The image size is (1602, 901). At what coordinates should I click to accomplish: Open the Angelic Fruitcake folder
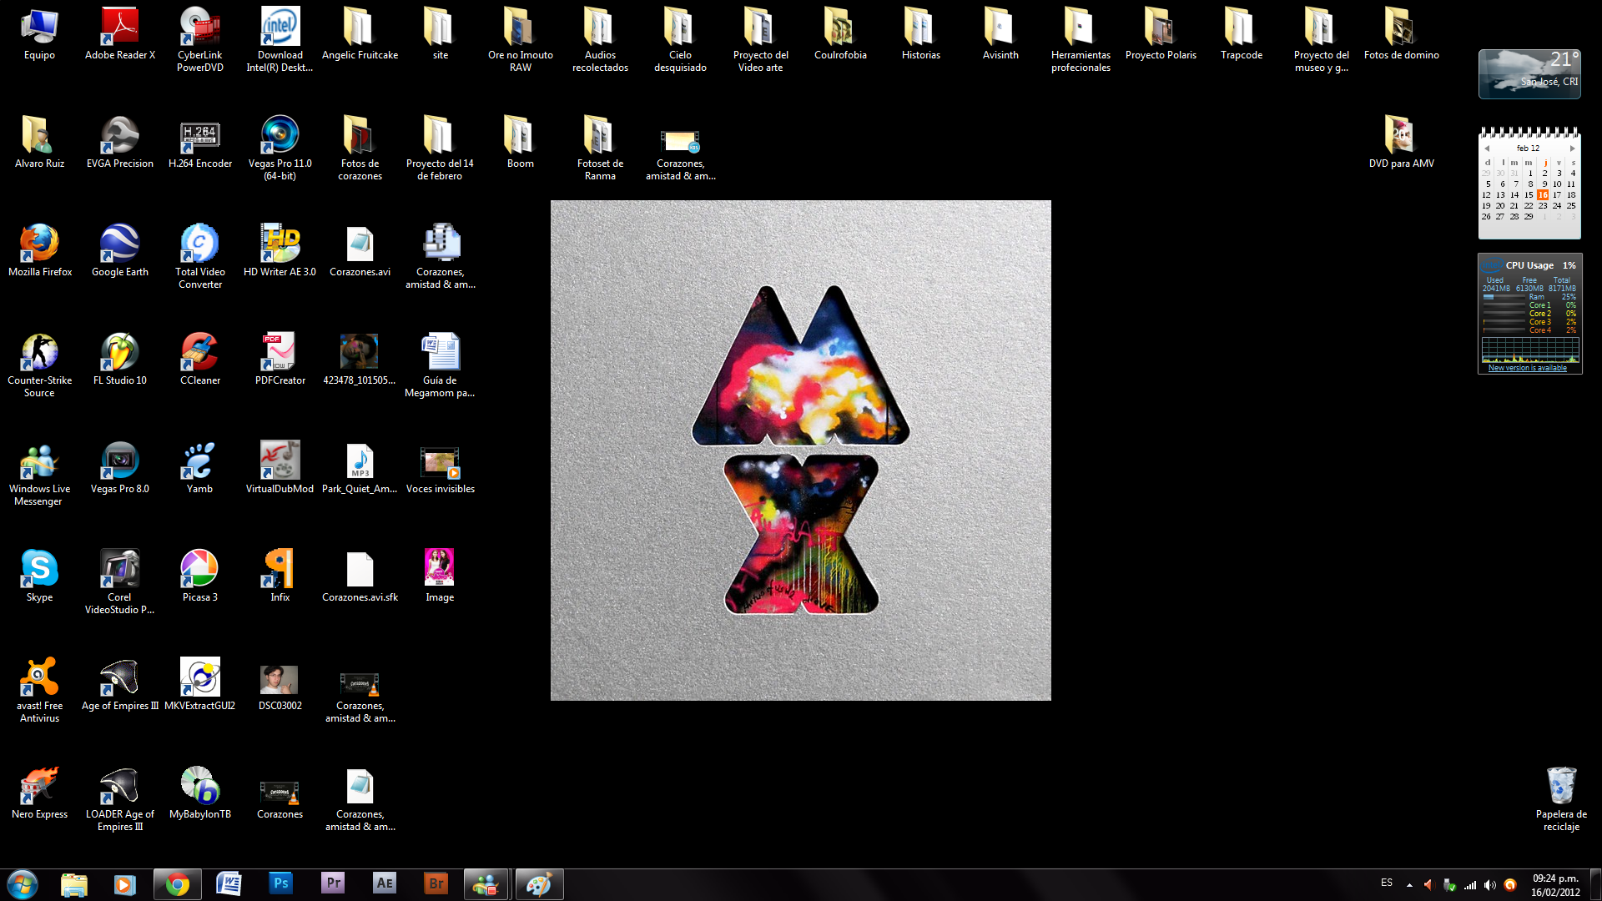360,33
